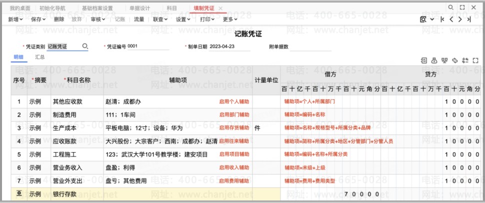Click the 平板电脑；12寸；设备；华为 auxiliary cell
The image size is (485, 203).
coord(178,128)
